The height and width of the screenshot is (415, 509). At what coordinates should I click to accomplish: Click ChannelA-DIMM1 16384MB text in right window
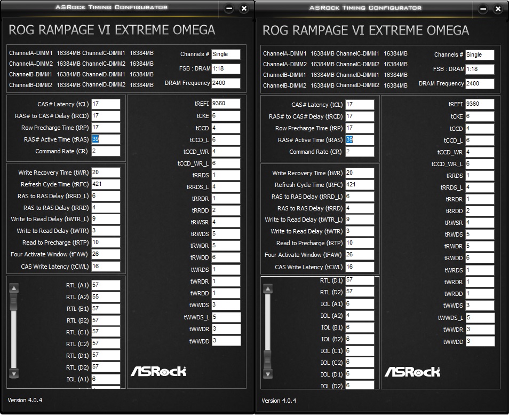tap(298, 53)
